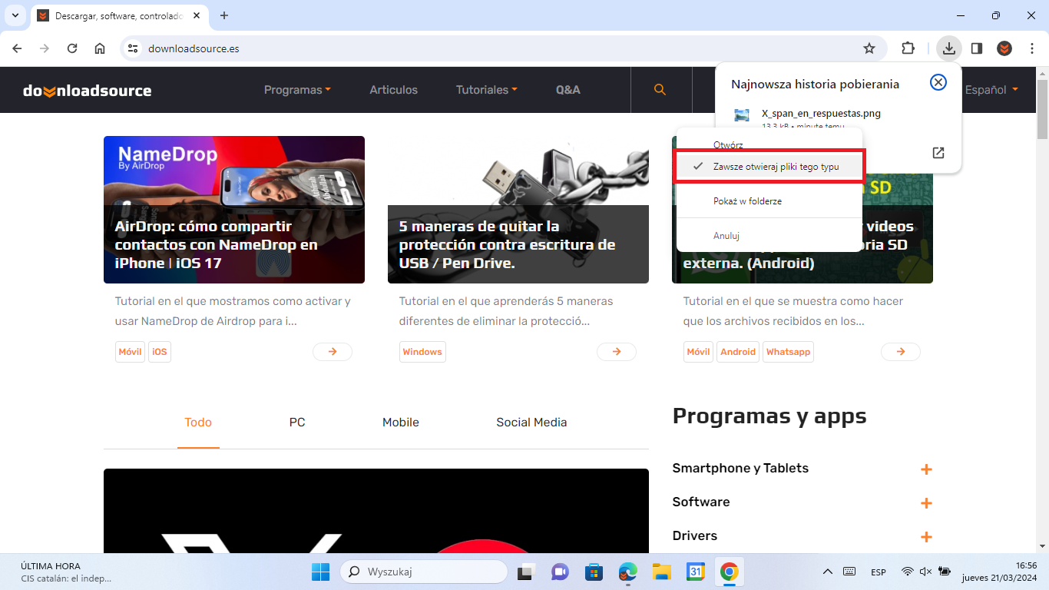Click the Wyszukaj taskbar search box
1049x590 pixels.
424,572
